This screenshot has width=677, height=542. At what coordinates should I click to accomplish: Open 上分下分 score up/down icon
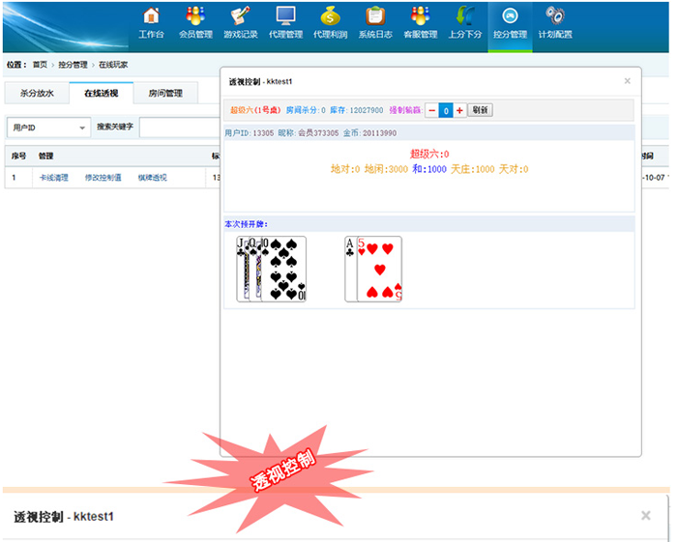tap(465, 23)
